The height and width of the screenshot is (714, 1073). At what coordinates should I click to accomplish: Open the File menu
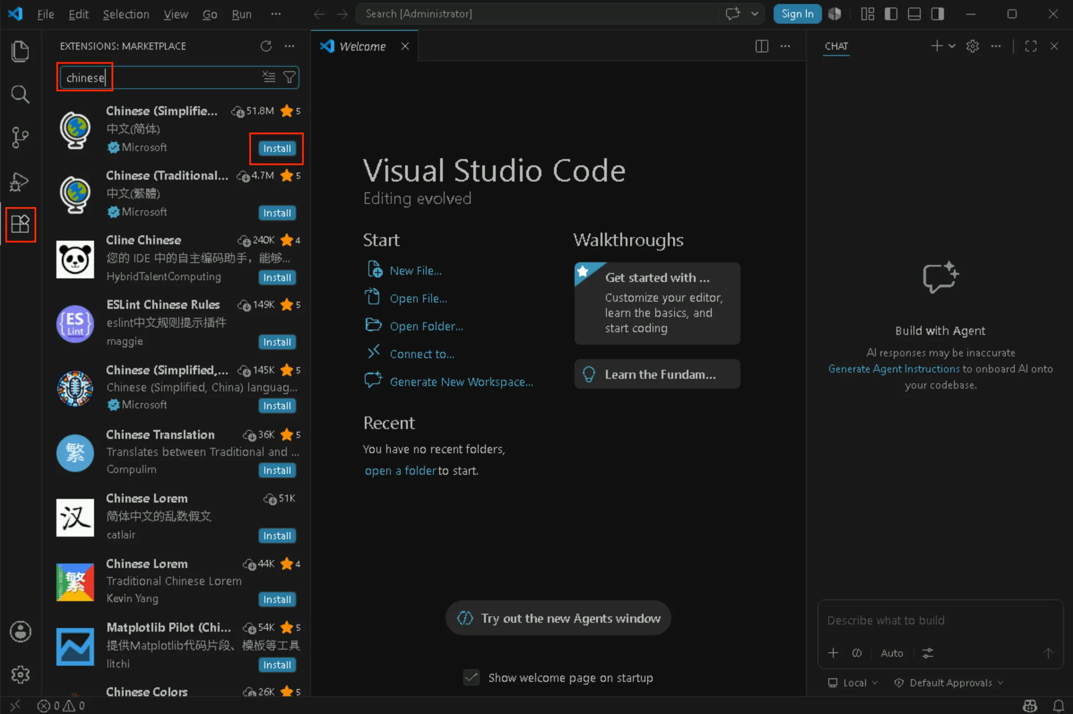[45, 14]
